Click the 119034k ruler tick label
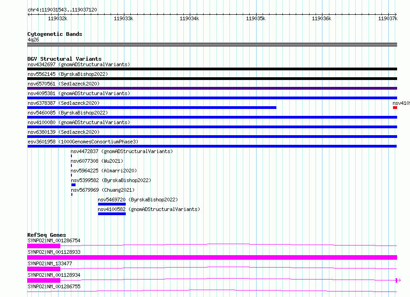The height and width of the screenshot is (297, 410). click(x=189, y=18)
